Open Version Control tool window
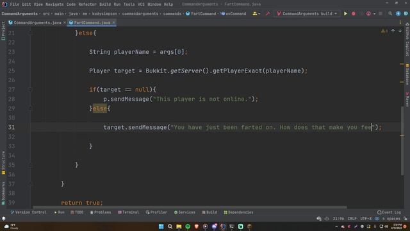The width and height of the screenshot is (410, 231). (x=29, y=212)
